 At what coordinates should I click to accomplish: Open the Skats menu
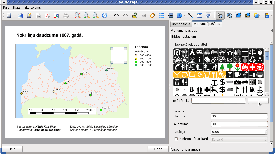16,8
